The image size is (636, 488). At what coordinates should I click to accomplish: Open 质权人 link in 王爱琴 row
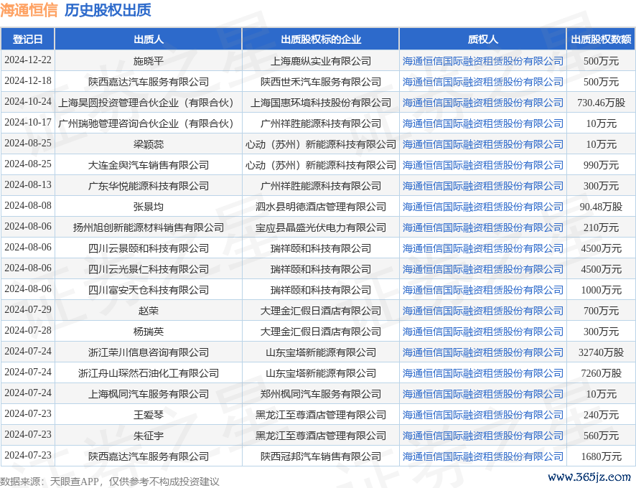[x=482, y=415]
